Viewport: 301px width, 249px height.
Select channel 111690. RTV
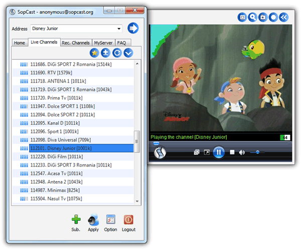click(73, 73)
